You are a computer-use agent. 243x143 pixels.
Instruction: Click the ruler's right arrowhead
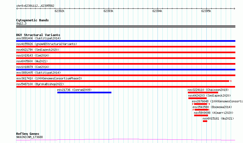tap(235, 9)
